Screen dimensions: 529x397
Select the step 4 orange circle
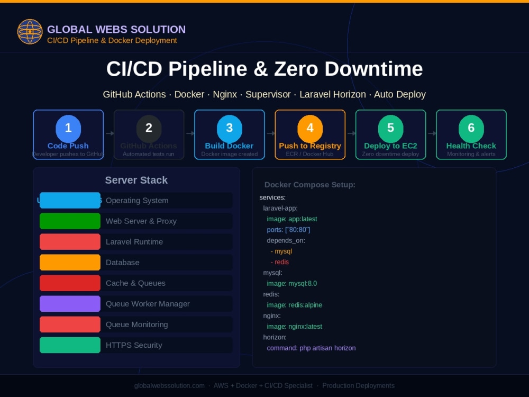pos(310,128)
